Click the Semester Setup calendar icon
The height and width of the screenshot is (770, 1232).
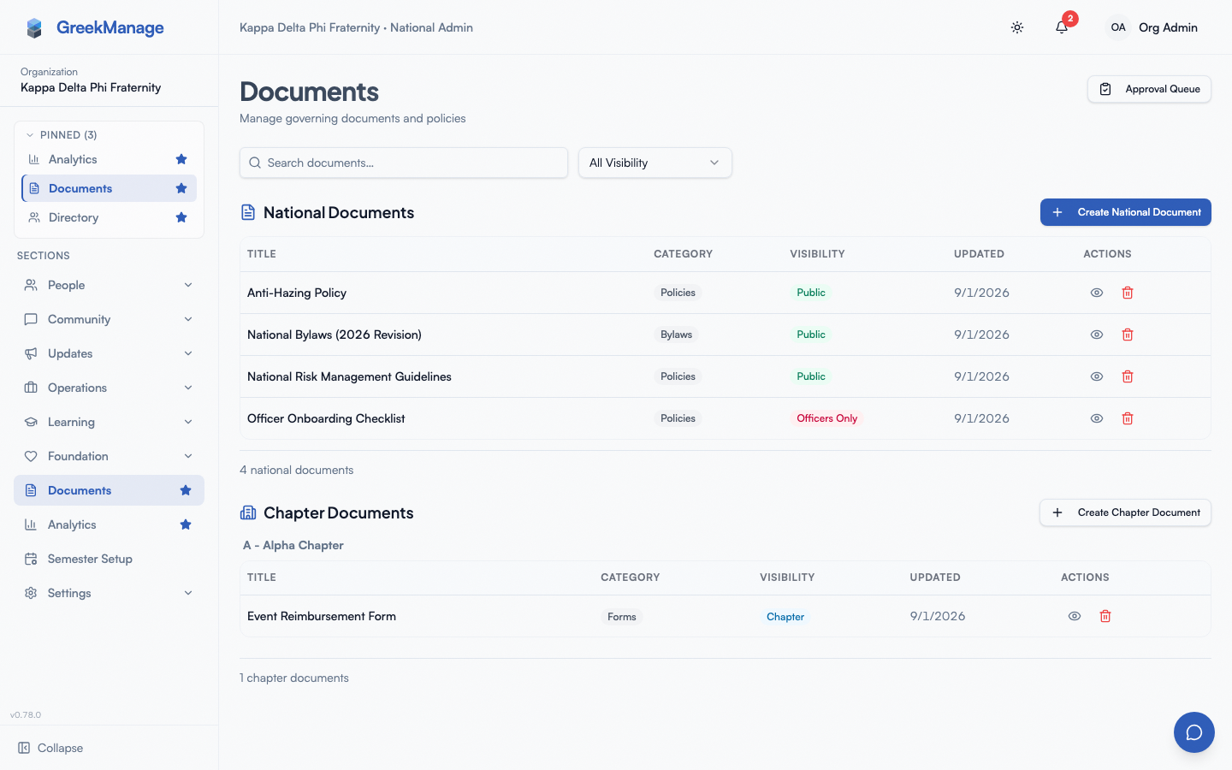point(31,559)
